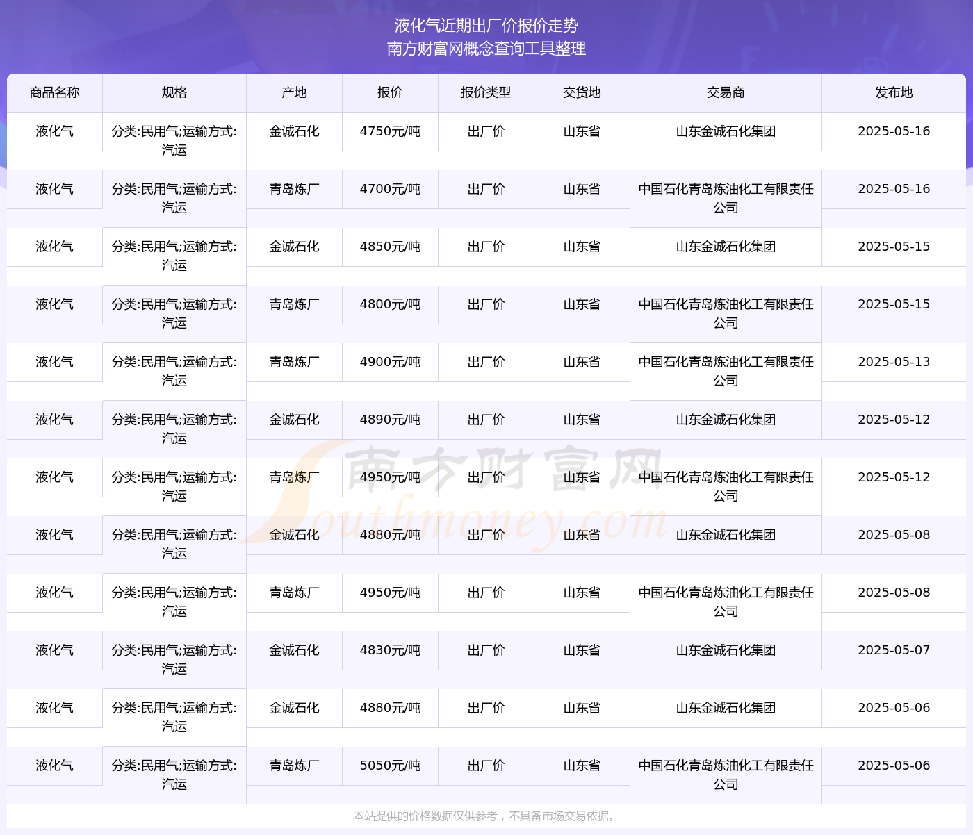Click 出厂价 in the 4750元/吨 row
The image size is (973, 835).
(x=486, y=131)
